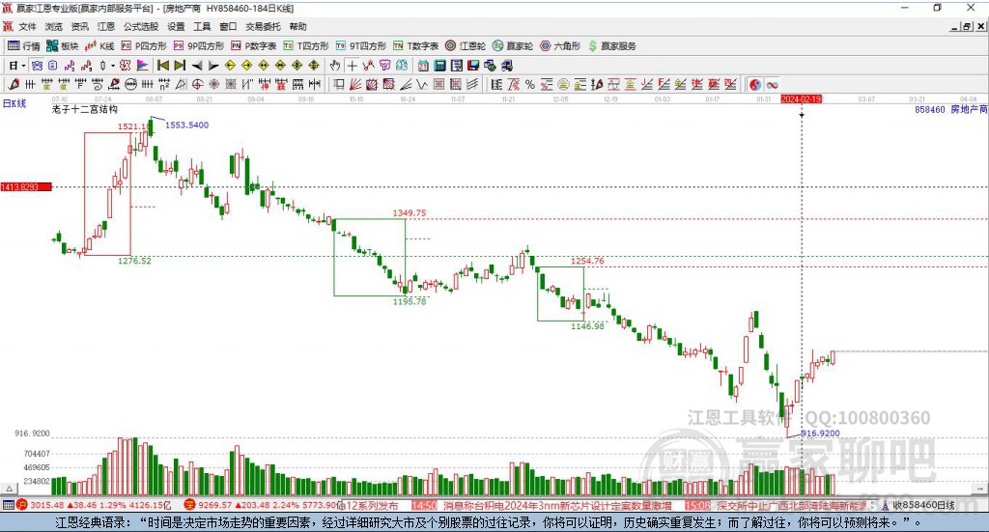The width and height of the screenshot is (989, 532).
Task: Open the 板块 sector view
Action: click(62, 46)
